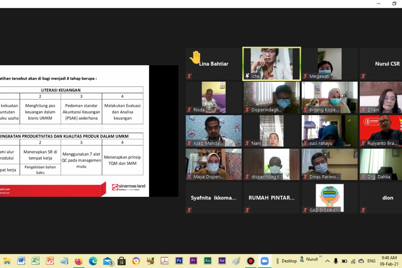Click the muted mic icon beside Nani
Viewport: 402px width, 268px height.
coord(247,143)
